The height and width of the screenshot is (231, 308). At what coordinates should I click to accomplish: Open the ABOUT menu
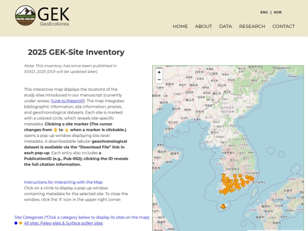pyautogui.click(x=203, y=26)
